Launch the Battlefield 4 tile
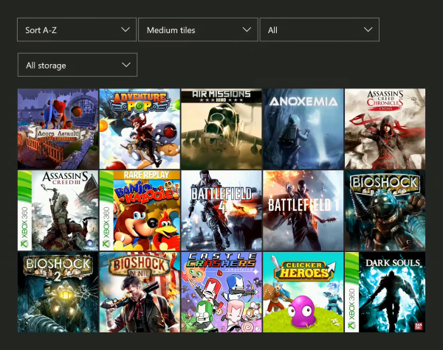Screen dimensions: 443x350 click(221, 211)
